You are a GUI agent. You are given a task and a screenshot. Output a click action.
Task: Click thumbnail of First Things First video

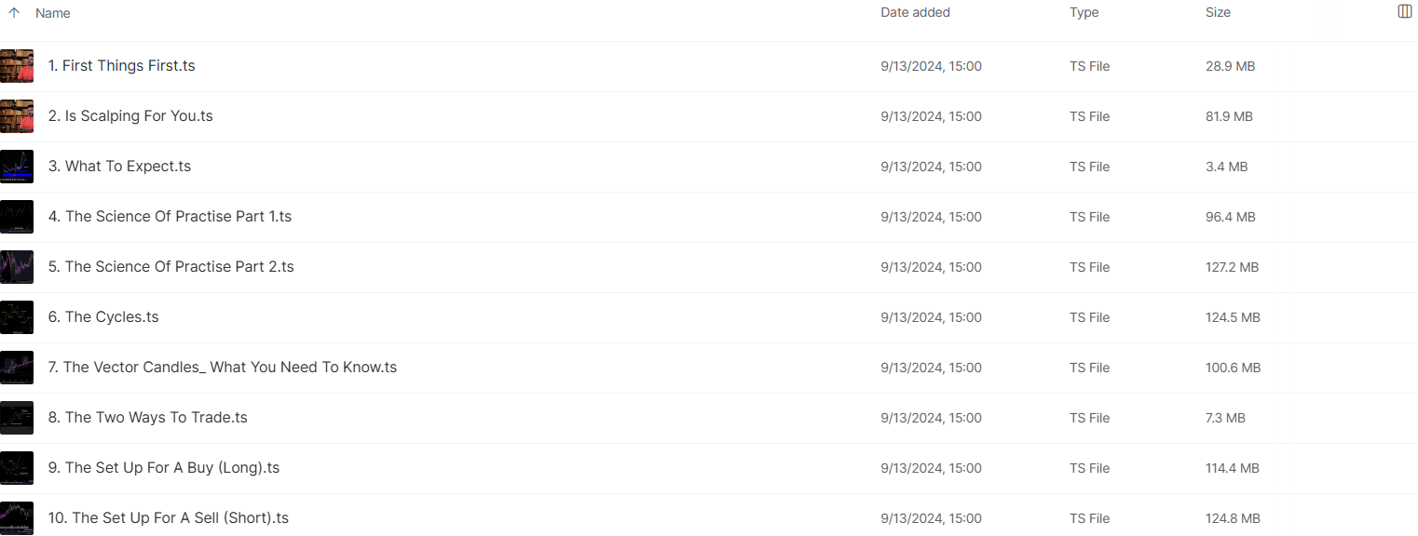coord(17,66)
